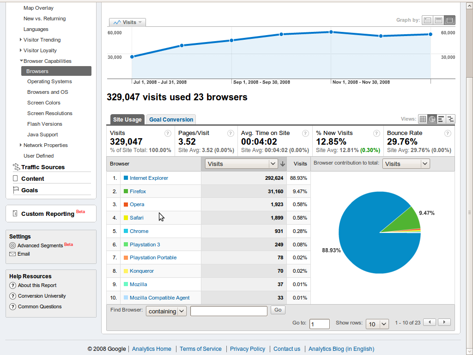The height and width of the screenshot is (355, 473).
Task: Click About this Report help icon
Action: (x=12, y=285)
